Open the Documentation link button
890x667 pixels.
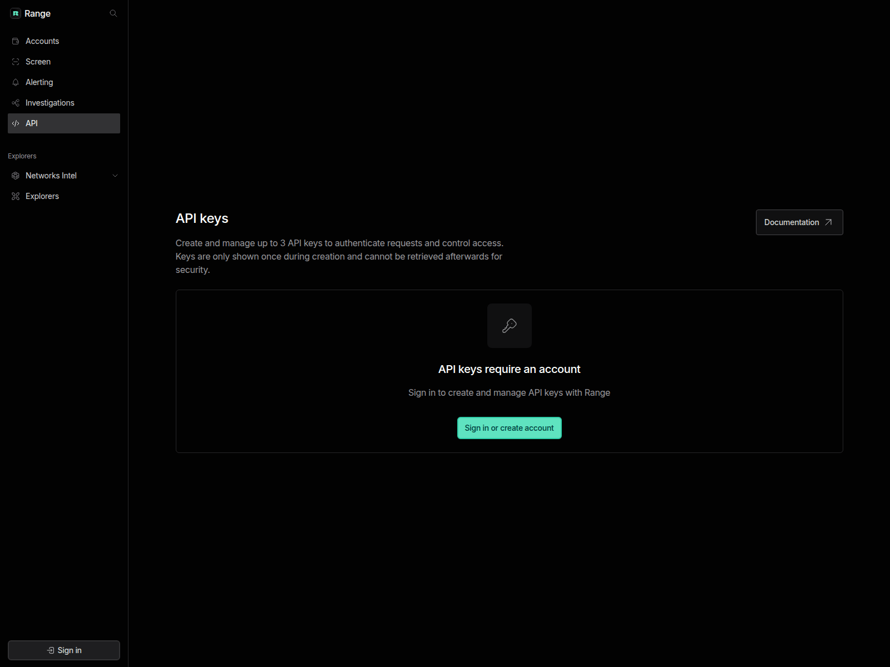(x=799, y=222)
